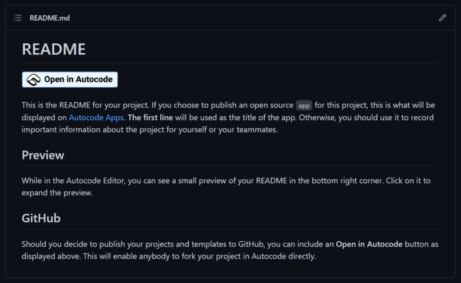
Task: Open the Autocode Apps link
Action: 96,118
